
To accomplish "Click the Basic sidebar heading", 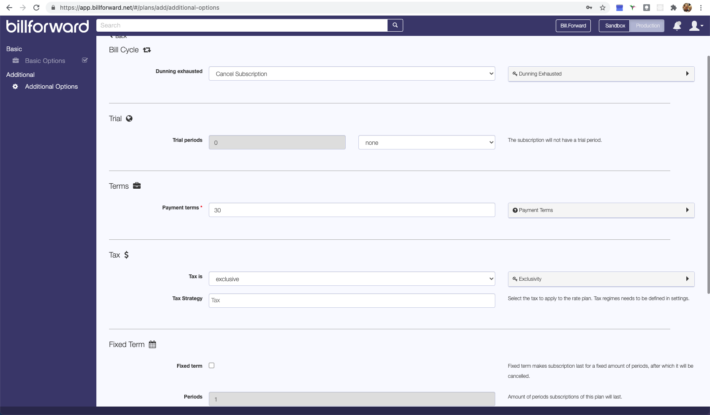I will 14,49.
